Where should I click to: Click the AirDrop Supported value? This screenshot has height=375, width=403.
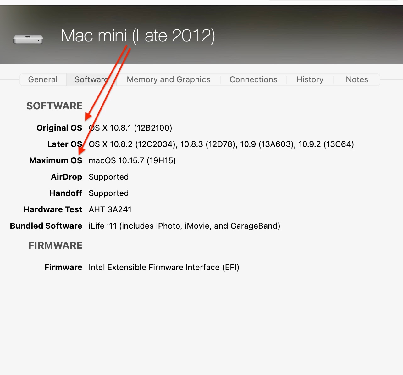[x=109, y=177]
